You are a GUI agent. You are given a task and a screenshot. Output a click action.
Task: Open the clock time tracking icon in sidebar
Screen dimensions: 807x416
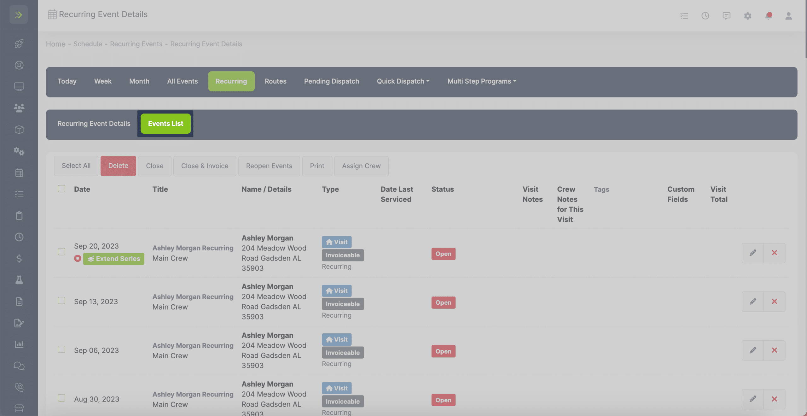(19, 237)
